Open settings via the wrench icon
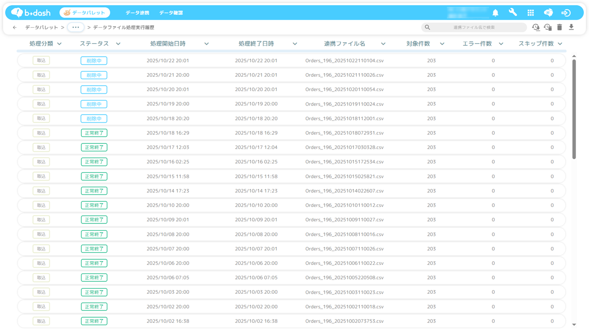Image resolution: width=589 pixels, height=331 pixels. point(513,13)
